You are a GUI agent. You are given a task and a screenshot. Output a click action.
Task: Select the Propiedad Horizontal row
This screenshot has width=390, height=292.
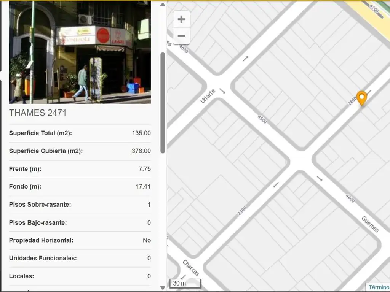click(x=80, y=240)
